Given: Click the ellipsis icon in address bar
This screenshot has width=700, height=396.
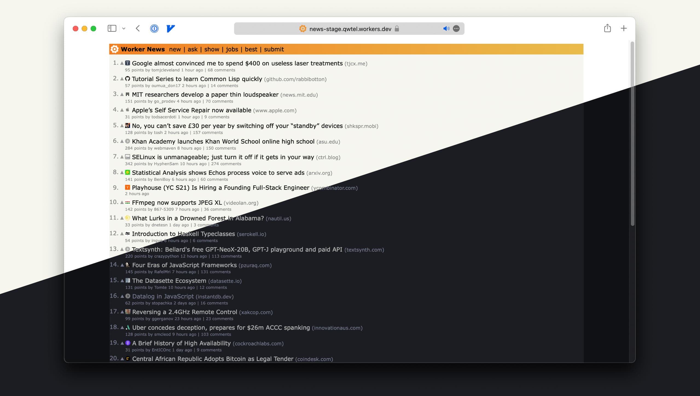Looking at the screenshot, I should point(456,28).
